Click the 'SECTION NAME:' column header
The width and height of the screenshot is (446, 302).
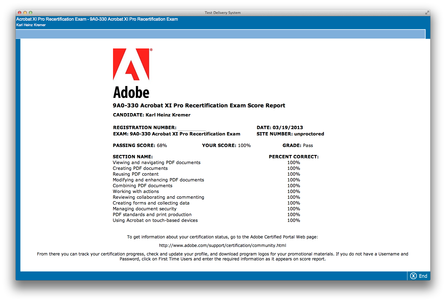tap(133, 157)
